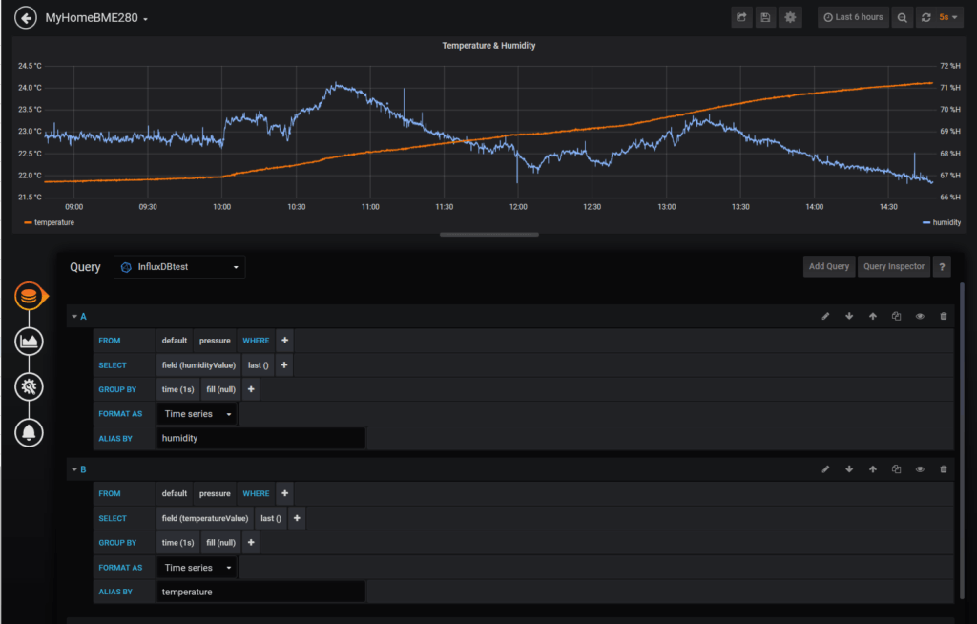Duplicate query B
Screen dimensions: 977x624
[897, 469]
